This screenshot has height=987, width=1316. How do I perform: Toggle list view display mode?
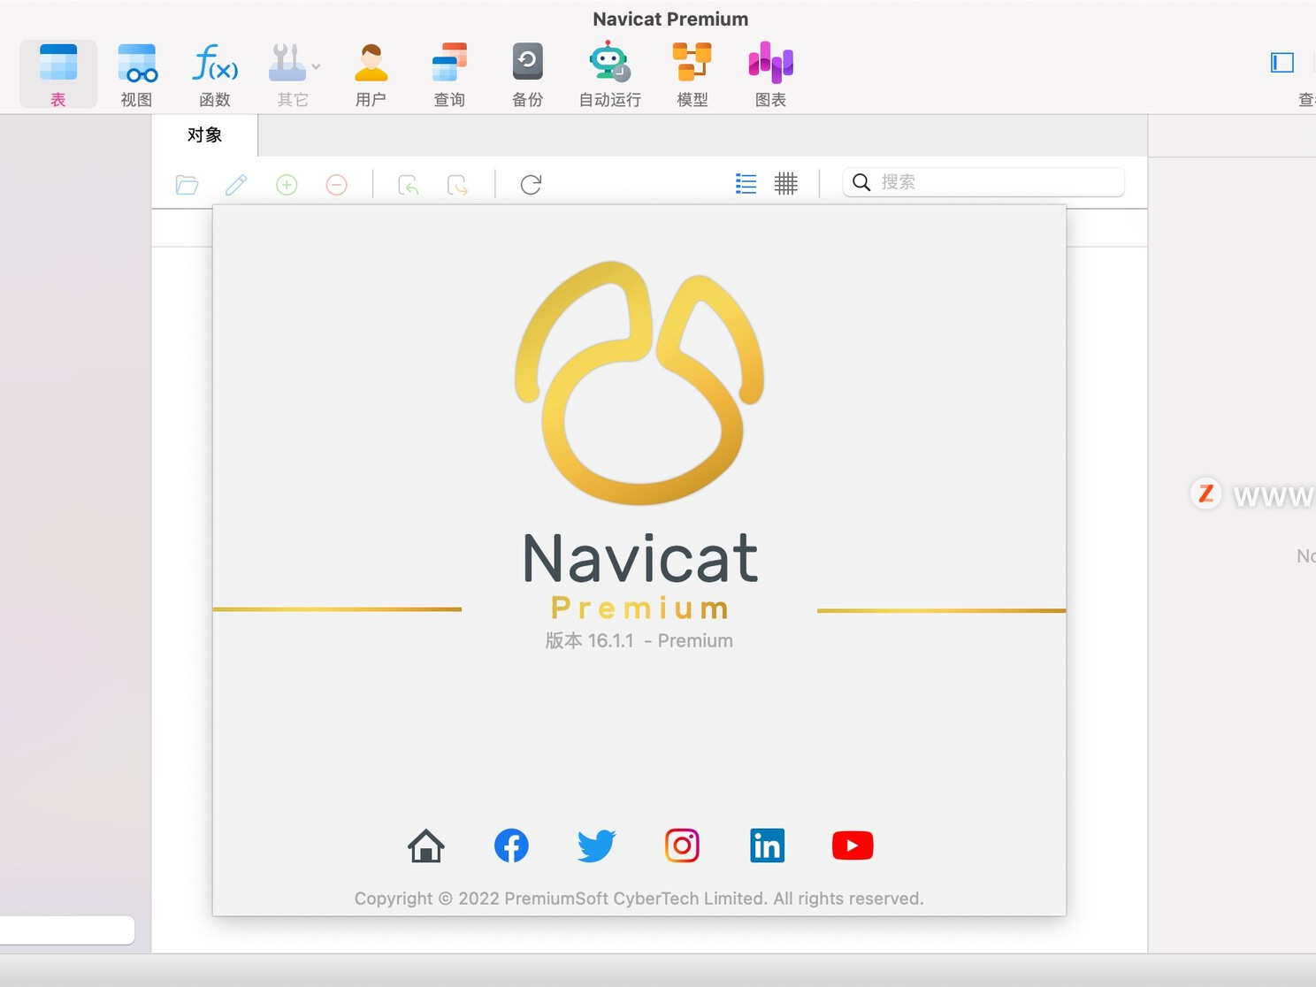pyautogui.click(x=746, y=183)
